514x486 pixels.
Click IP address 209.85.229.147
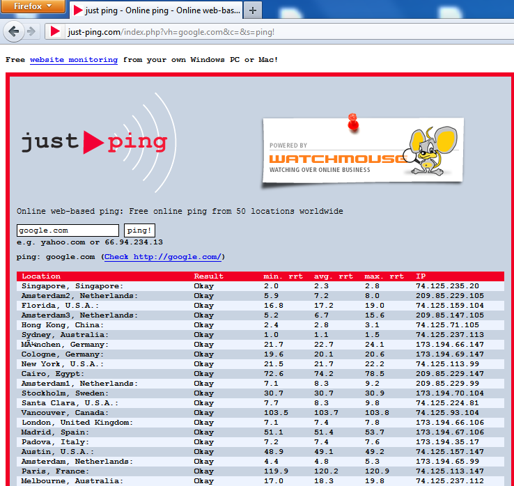(450, 374)
